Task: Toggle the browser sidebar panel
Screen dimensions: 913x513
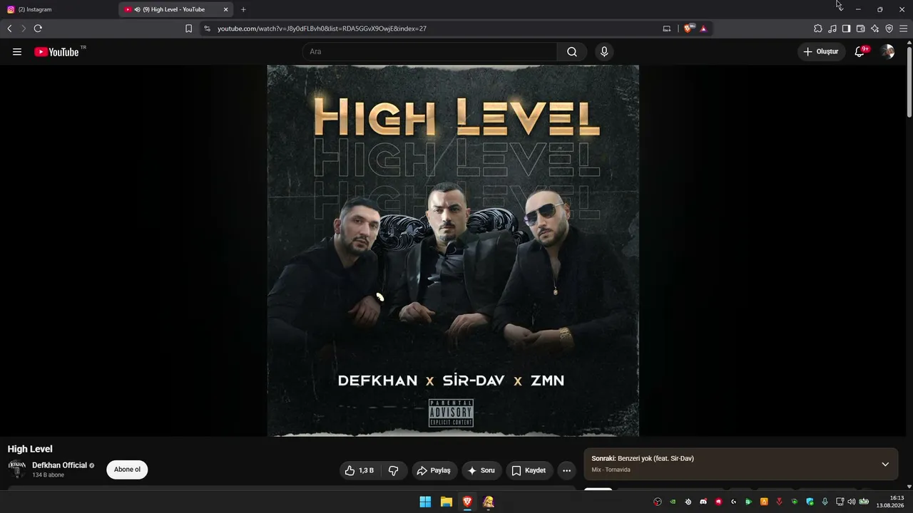Action: (x=846, y=28)
